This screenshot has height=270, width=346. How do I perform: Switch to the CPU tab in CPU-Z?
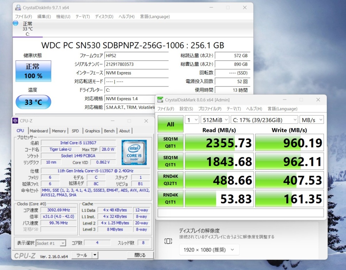[x=20, y=131]
